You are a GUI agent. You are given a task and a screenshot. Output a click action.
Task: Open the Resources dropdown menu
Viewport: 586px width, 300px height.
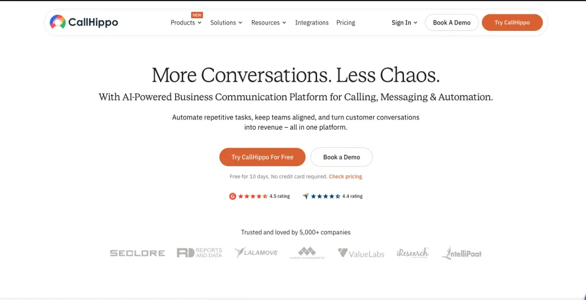pyautogui.click(x=269, y=22)
